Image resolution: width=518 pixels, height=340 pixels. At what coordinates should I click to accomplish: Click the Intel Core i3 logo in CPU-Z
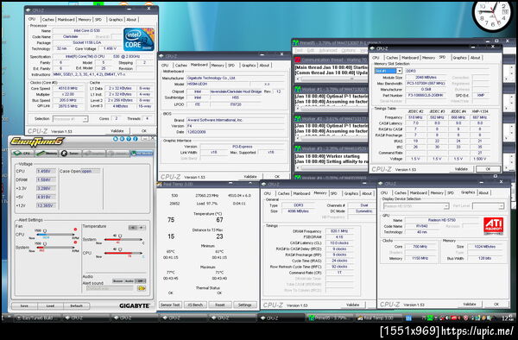[139, 40]
